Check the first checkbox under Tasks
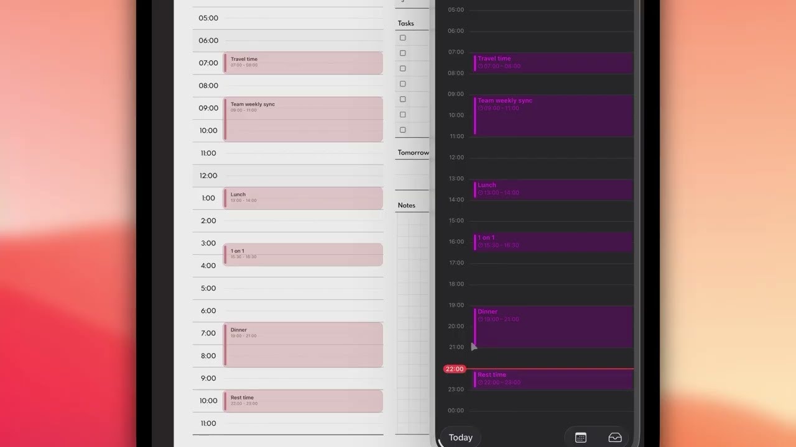 (402, 37)
